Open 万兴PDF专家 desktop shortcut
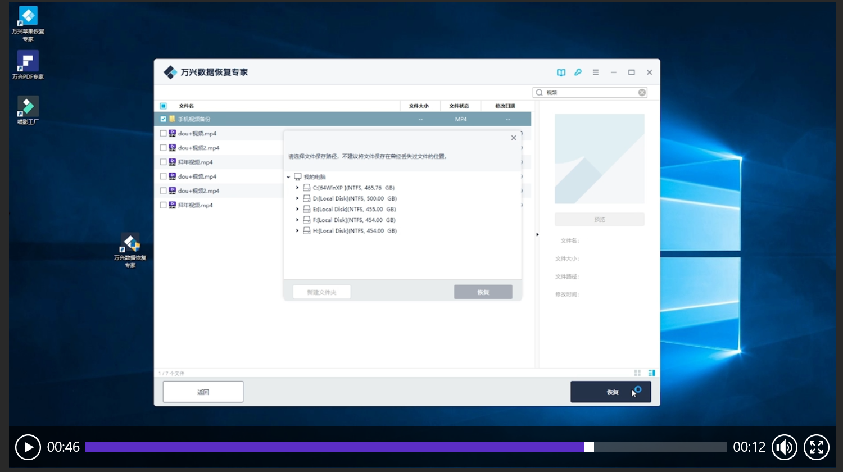Screen dimensions: 843x472 pos(28,65)
